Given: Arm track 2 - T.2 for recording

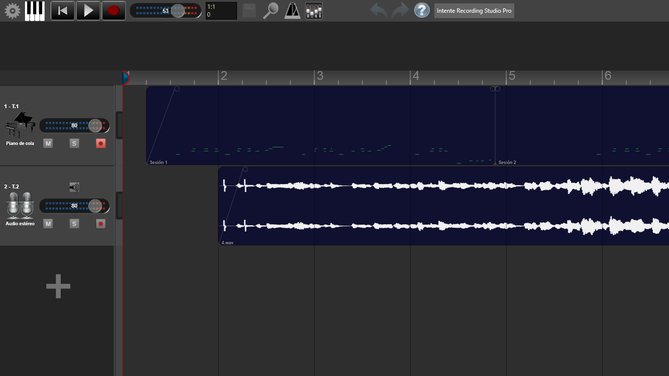Looking at the screenshot, I should [x=101, y=224].
